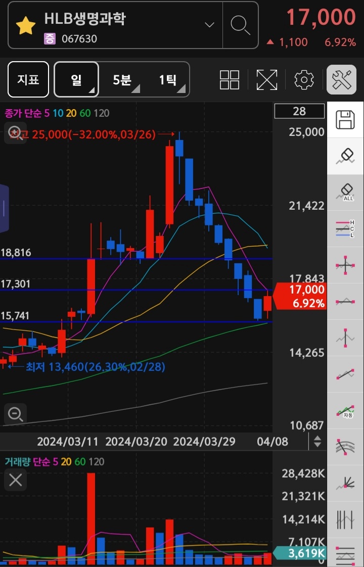364x567 pixels.
Task: Select the crosshair line drawing tool
Action: 345,265
